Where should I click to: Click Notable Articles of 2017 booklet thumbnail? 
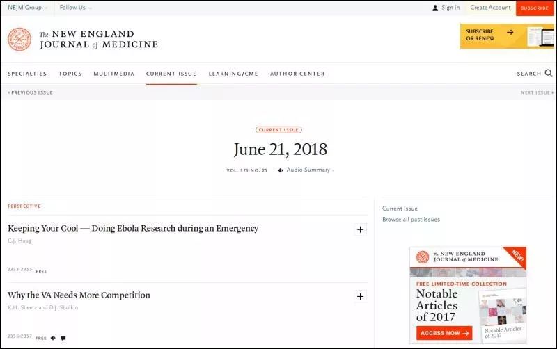click(x=502, y=316)
